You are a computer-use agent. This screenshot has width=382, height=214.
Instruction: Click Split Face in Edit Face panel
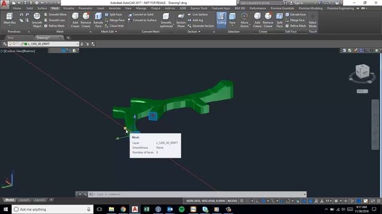pos(279,20)
